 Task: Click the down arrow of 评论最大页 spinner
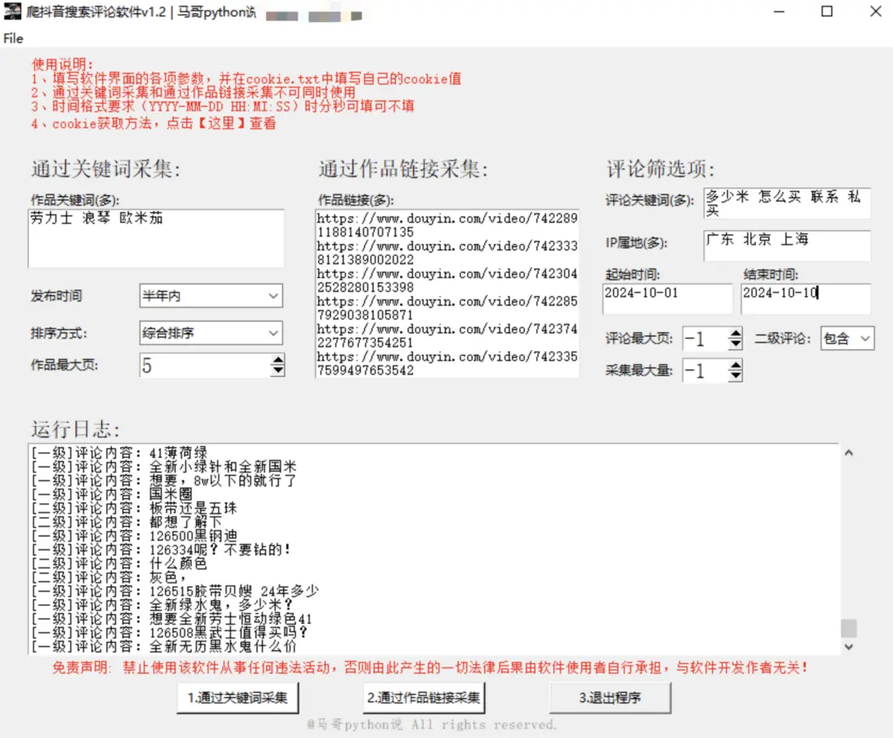pos(734,342)
